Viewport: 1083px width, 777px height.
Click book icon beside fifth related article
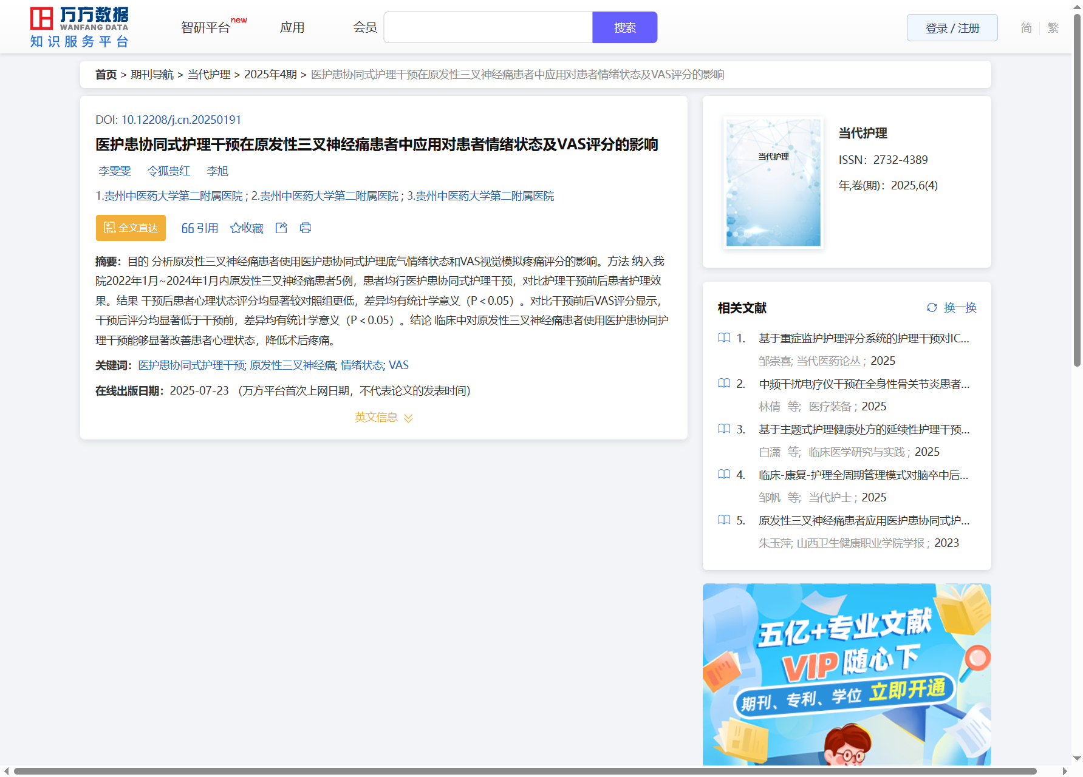tap(724, 520)
